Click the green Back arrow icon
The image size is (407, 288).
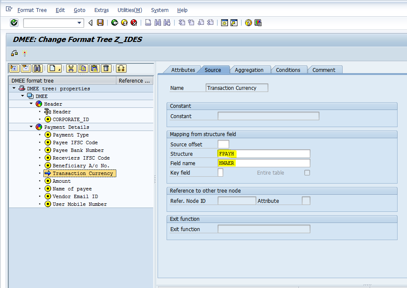point(114,23)
